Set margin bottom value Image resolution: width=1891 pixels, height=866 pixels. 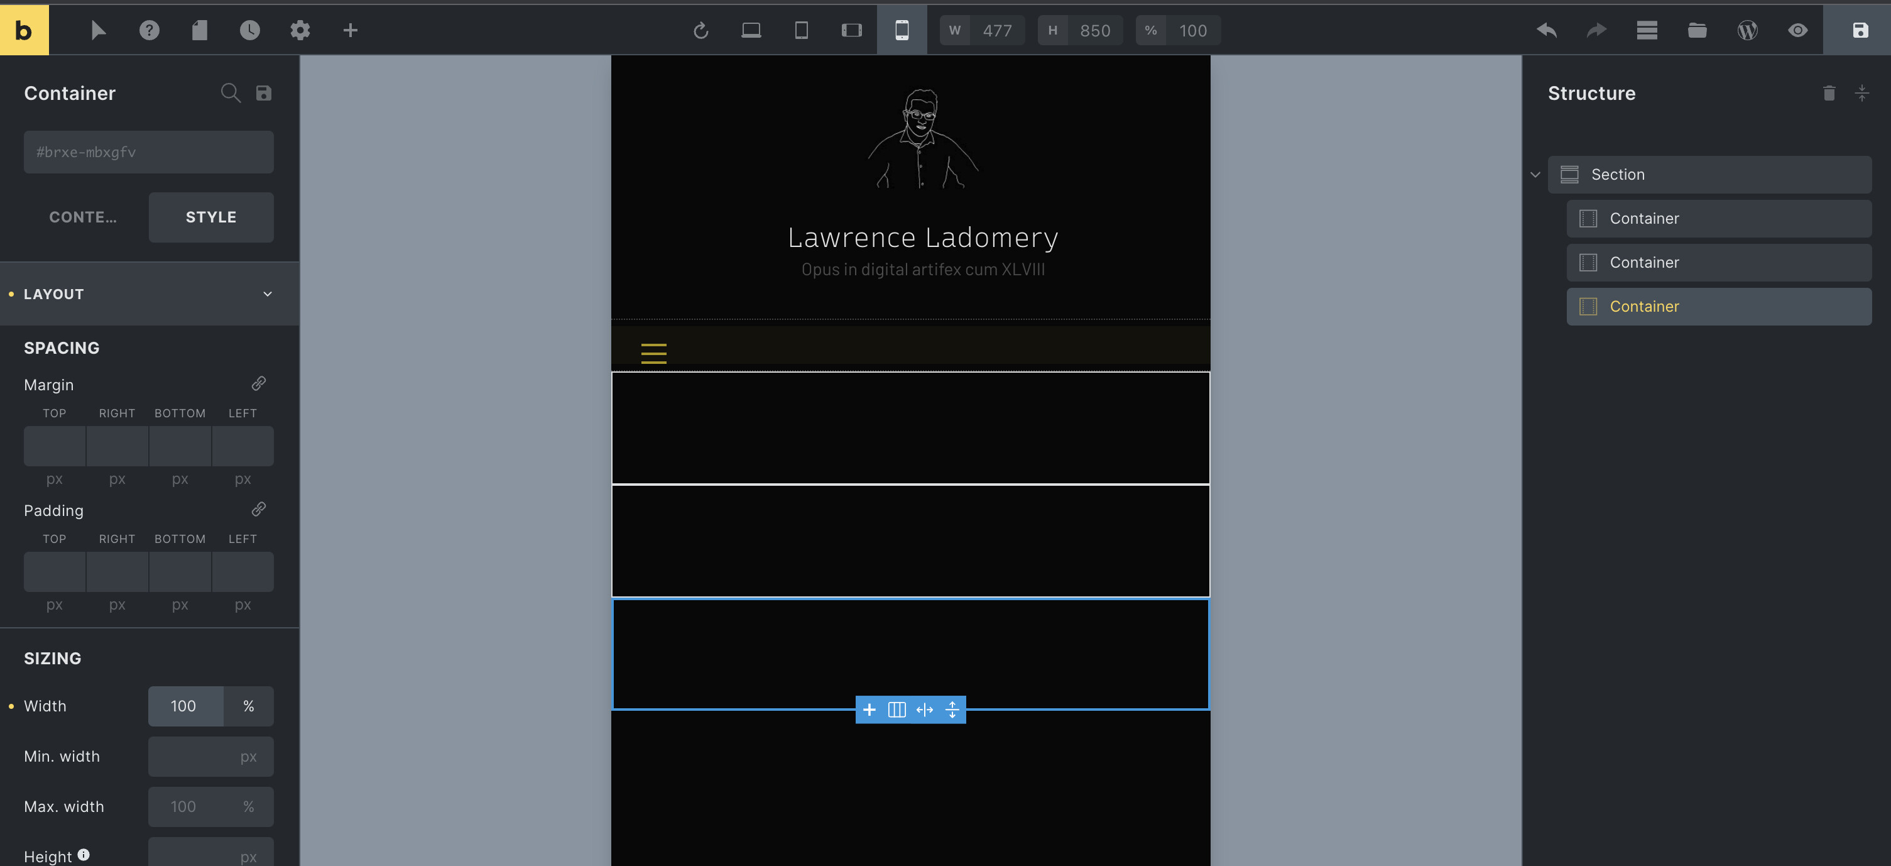[x=180, y=446]
